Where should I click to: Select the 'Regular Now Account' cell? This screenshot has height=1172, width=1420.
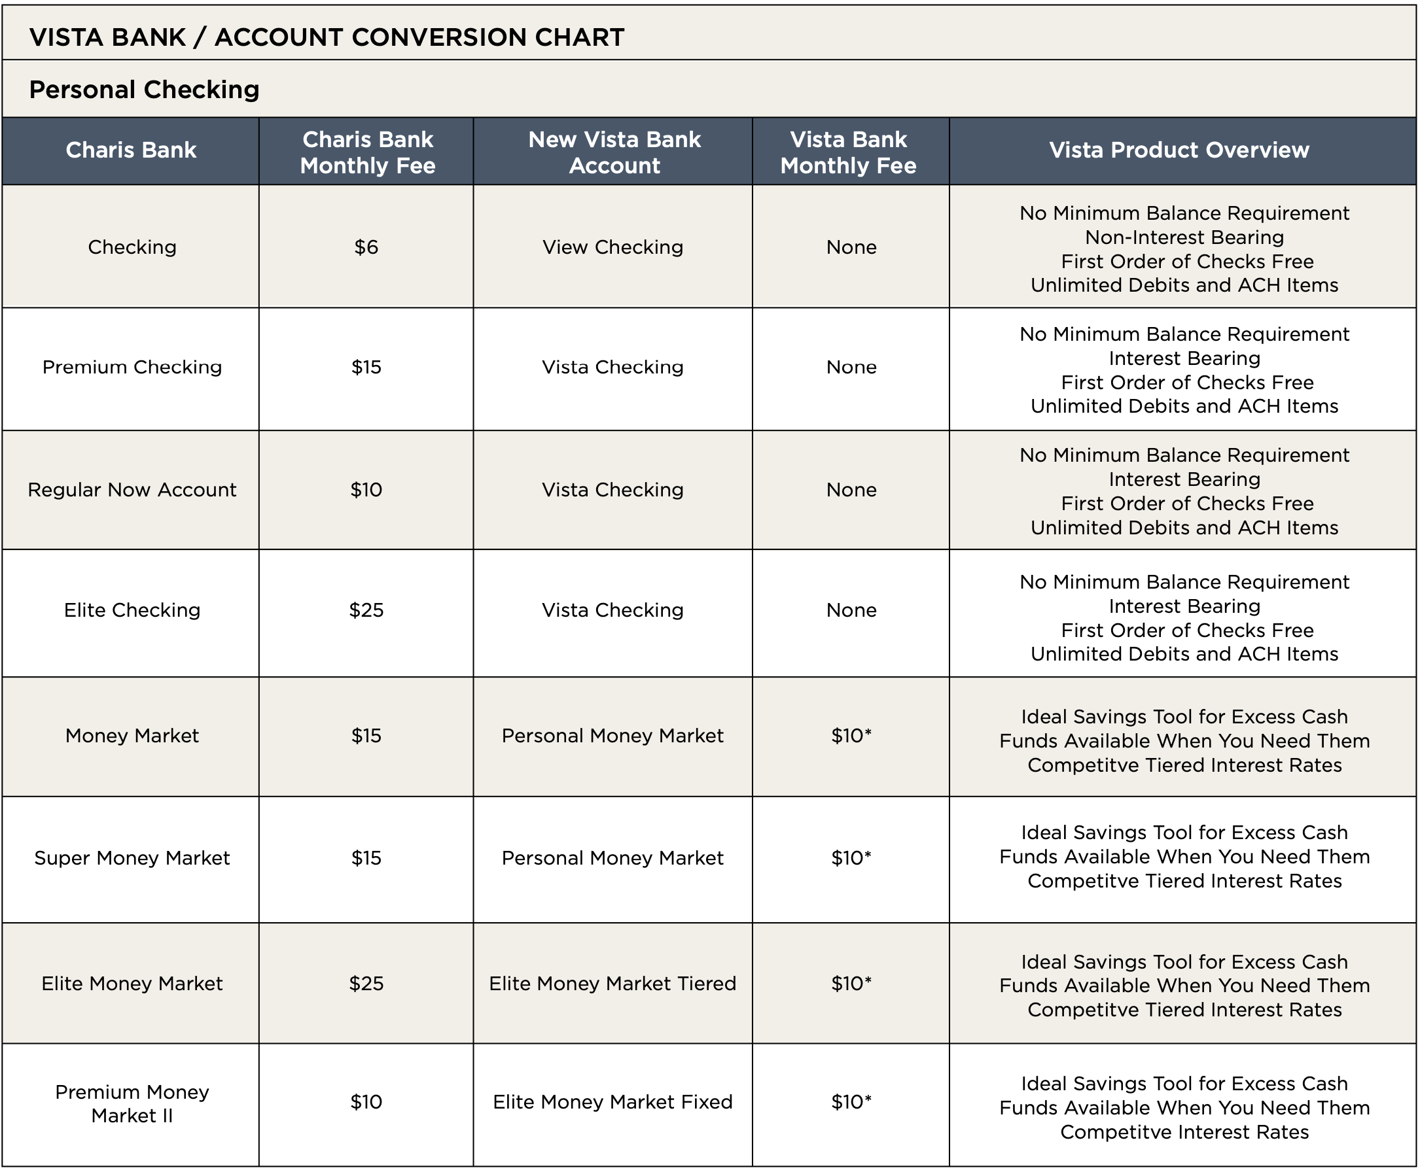pos(132,489)
